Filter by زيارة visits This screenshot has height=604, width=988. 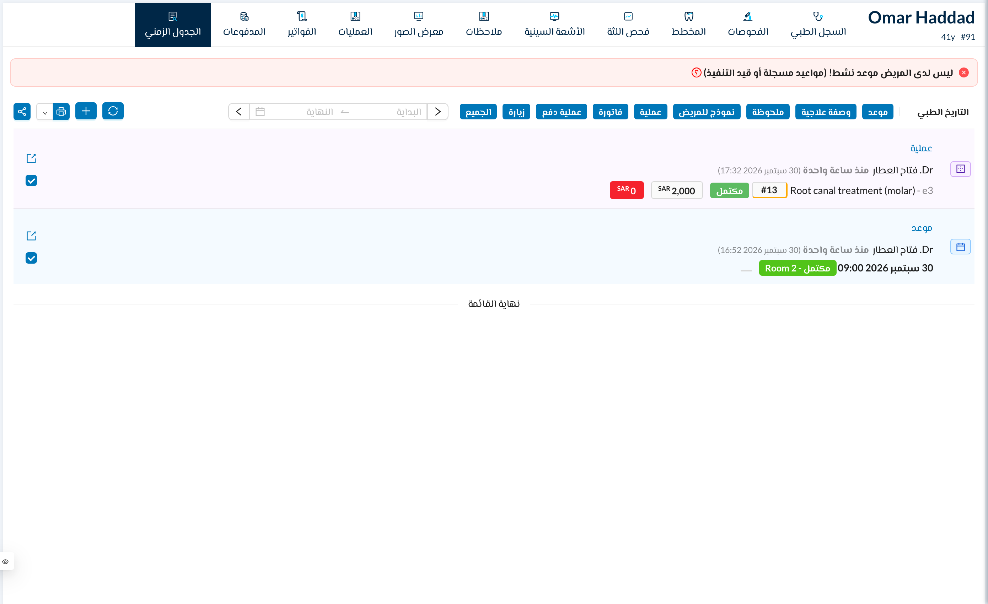516,112
